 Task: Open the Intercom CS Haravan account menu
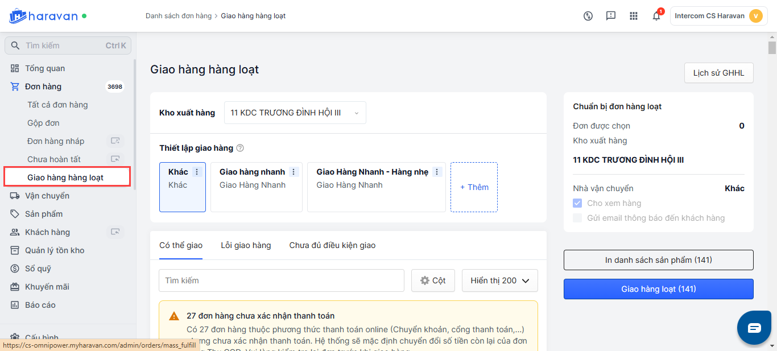tap(718, 16)
